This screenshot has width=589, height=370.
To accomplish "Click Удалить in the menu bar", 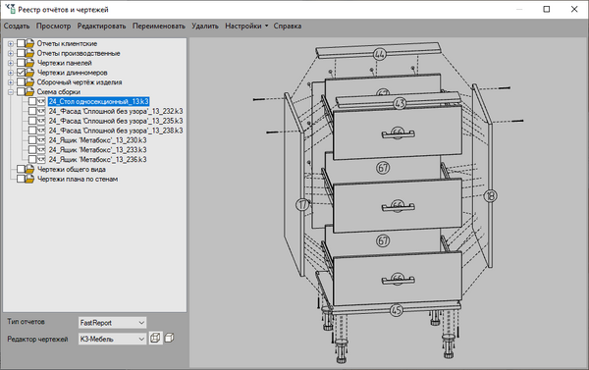I will 205,26.
